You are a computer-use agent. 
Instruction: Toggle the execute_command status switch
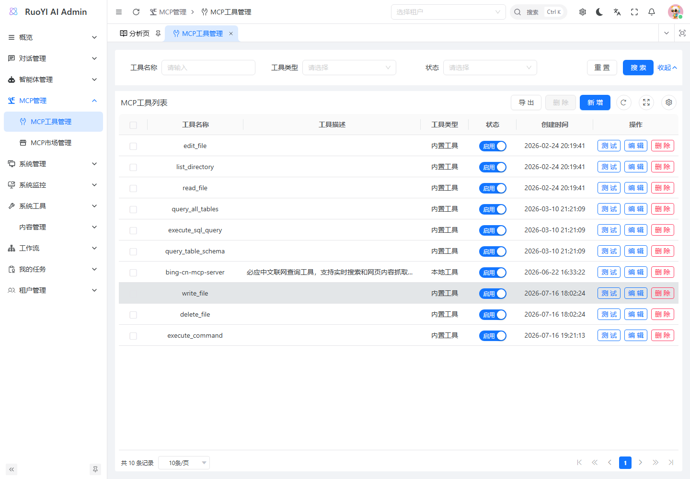(x=493, y=336)
